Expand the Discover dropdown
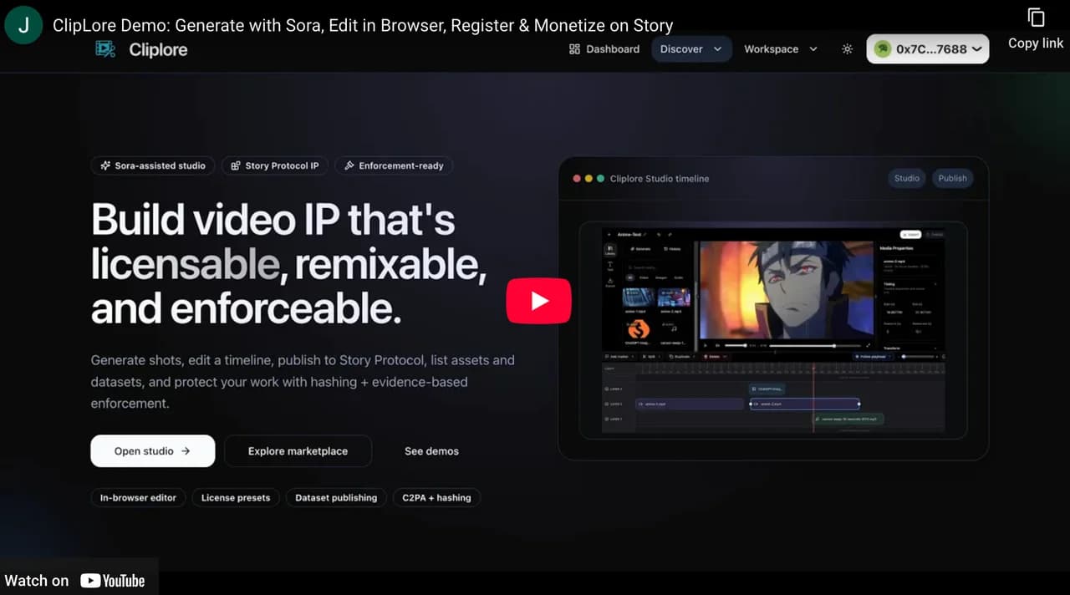 pos(691,49)
